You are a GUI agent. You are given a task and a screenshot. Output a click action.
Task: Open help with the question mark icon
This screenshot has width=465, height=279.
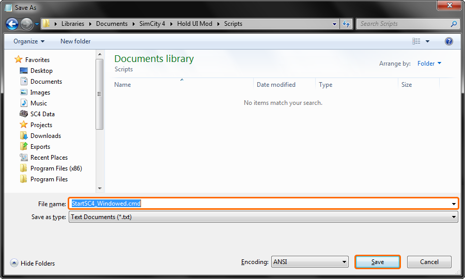(448, 41)
